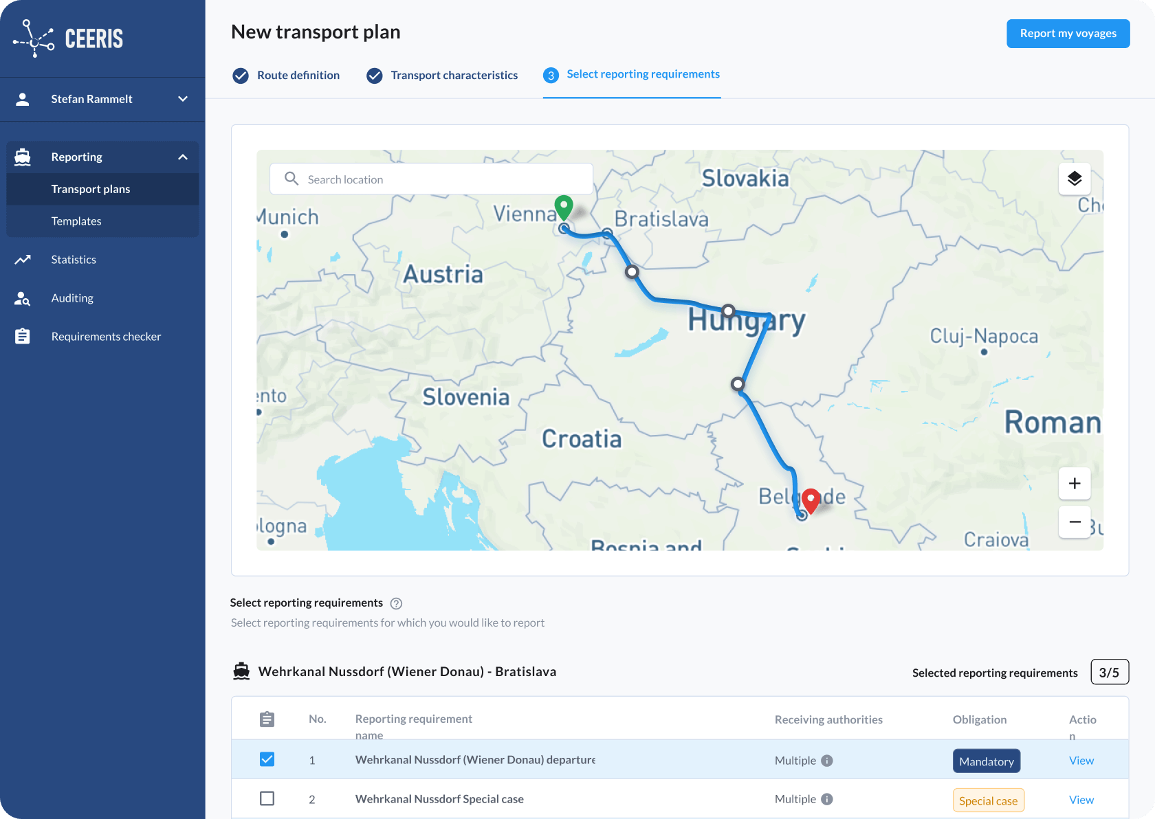Open Requirements checker from sidebar
The height and width of the screenshot is (819, 1155).
(x=106, y=337)
